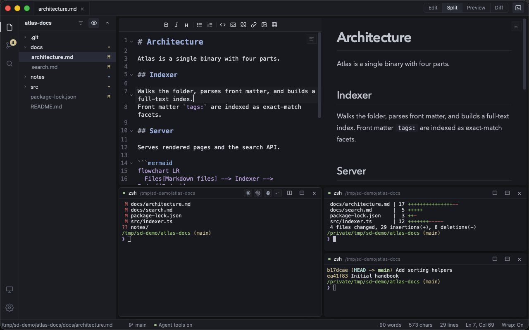
Task: Click the Ln 7, Col 69 cursor position
Action: [x=480, y=325]
